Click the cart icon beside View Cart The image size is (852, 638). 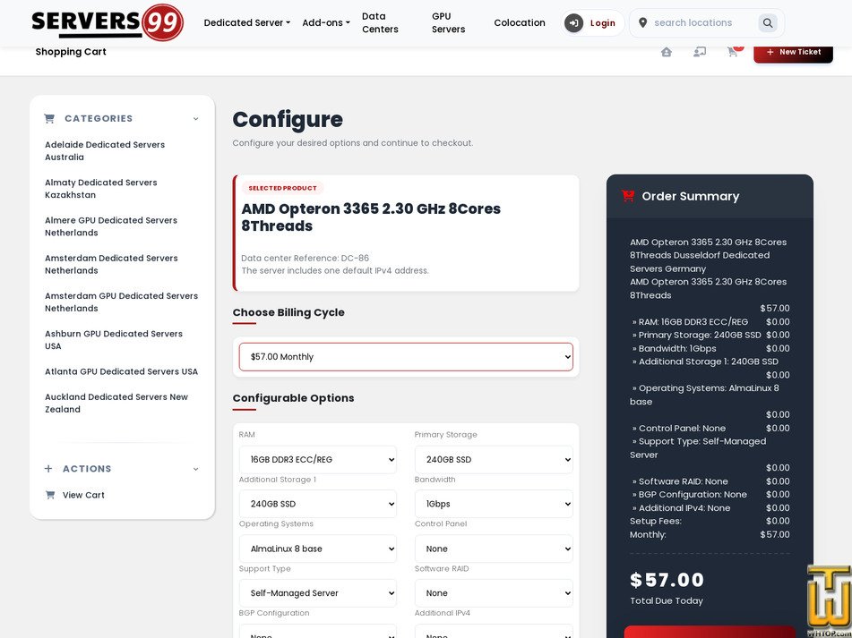tap(50, 495)
